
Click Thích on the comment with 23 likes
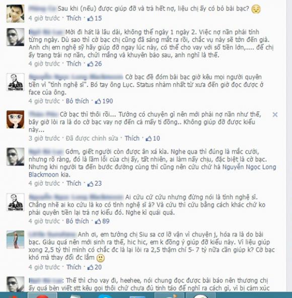tap(74, 184)
